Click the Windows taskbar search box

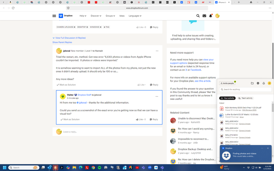pyautogui.click(x=24, y=168)
